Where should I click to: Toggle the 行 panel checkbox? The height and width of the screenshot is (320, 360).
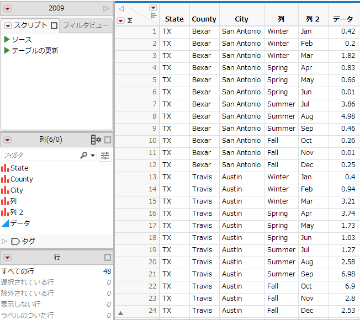click(x=108, y=257)
